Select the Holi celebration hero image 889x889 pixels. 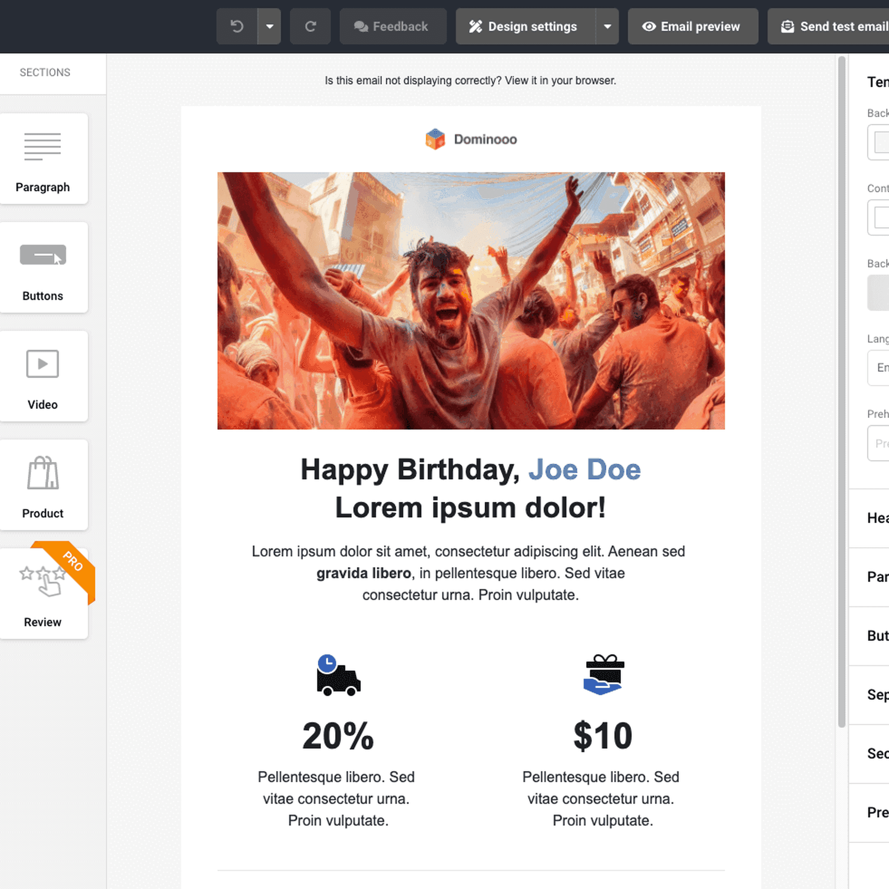click(x=471, y=300)
